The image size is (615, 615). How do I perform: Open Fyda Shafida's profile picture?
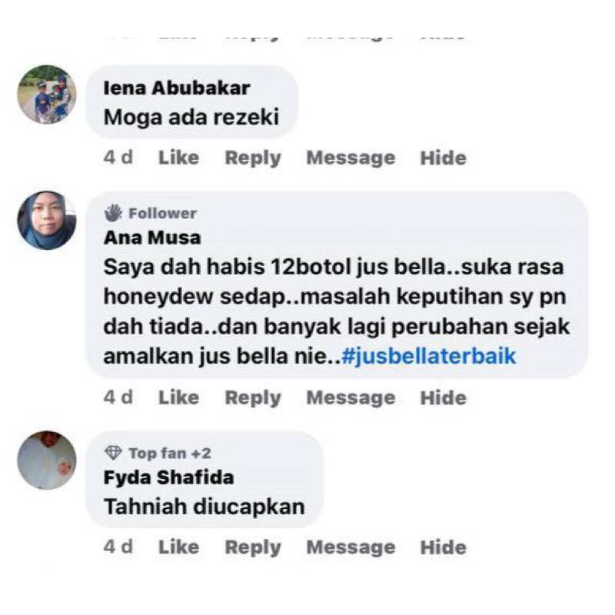click(x=47, y=460)
